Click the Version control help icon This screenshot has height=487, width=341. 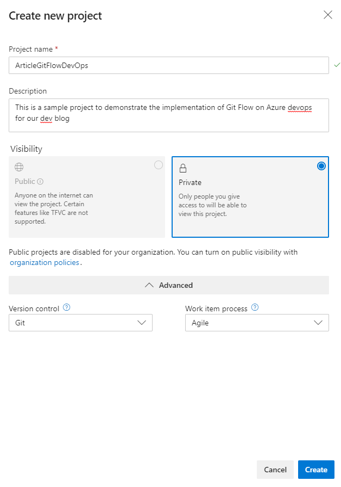67,307
